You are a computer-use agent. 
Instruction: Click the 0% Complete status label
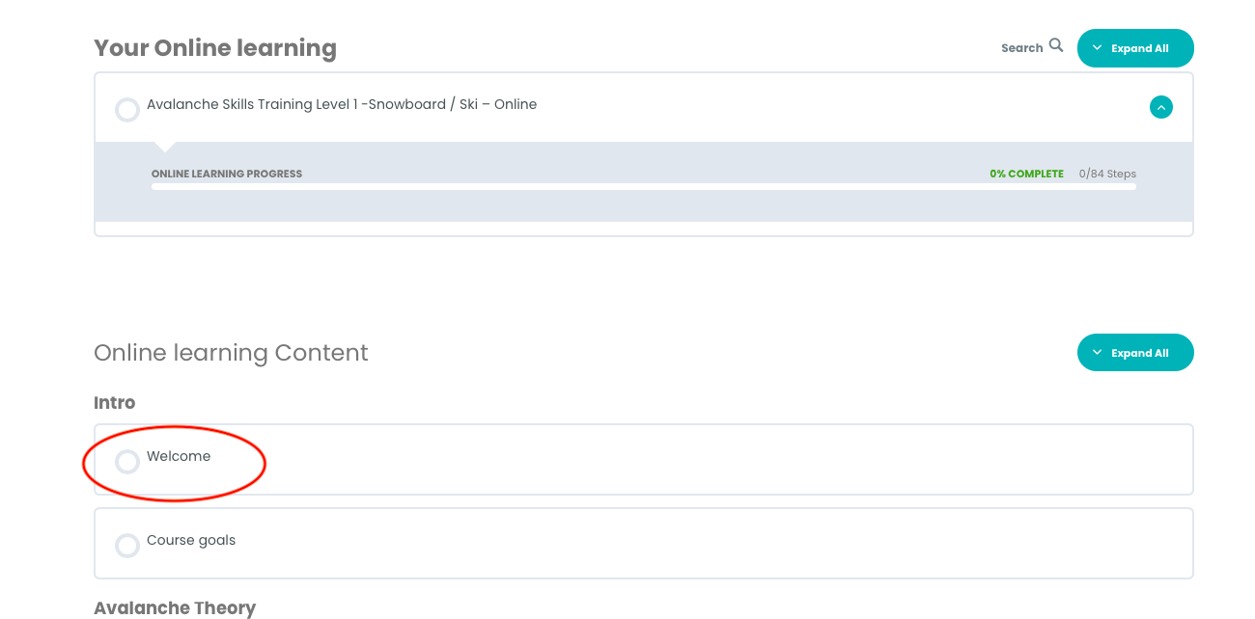coord(1026,175)
